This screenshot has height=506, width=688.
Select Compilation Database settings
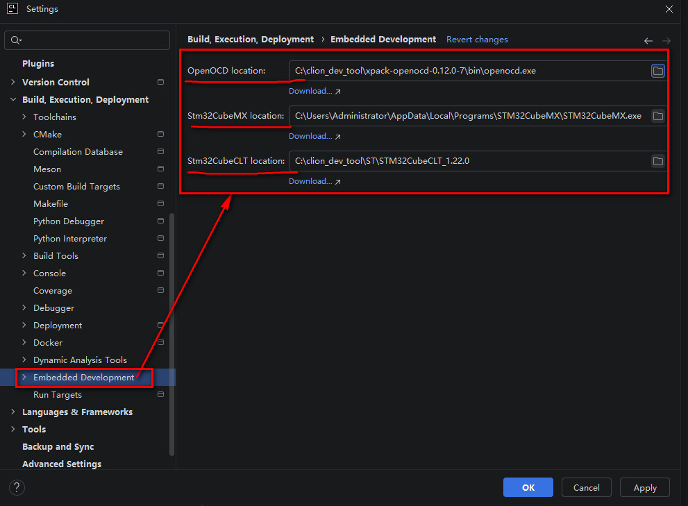click(78, 152)
